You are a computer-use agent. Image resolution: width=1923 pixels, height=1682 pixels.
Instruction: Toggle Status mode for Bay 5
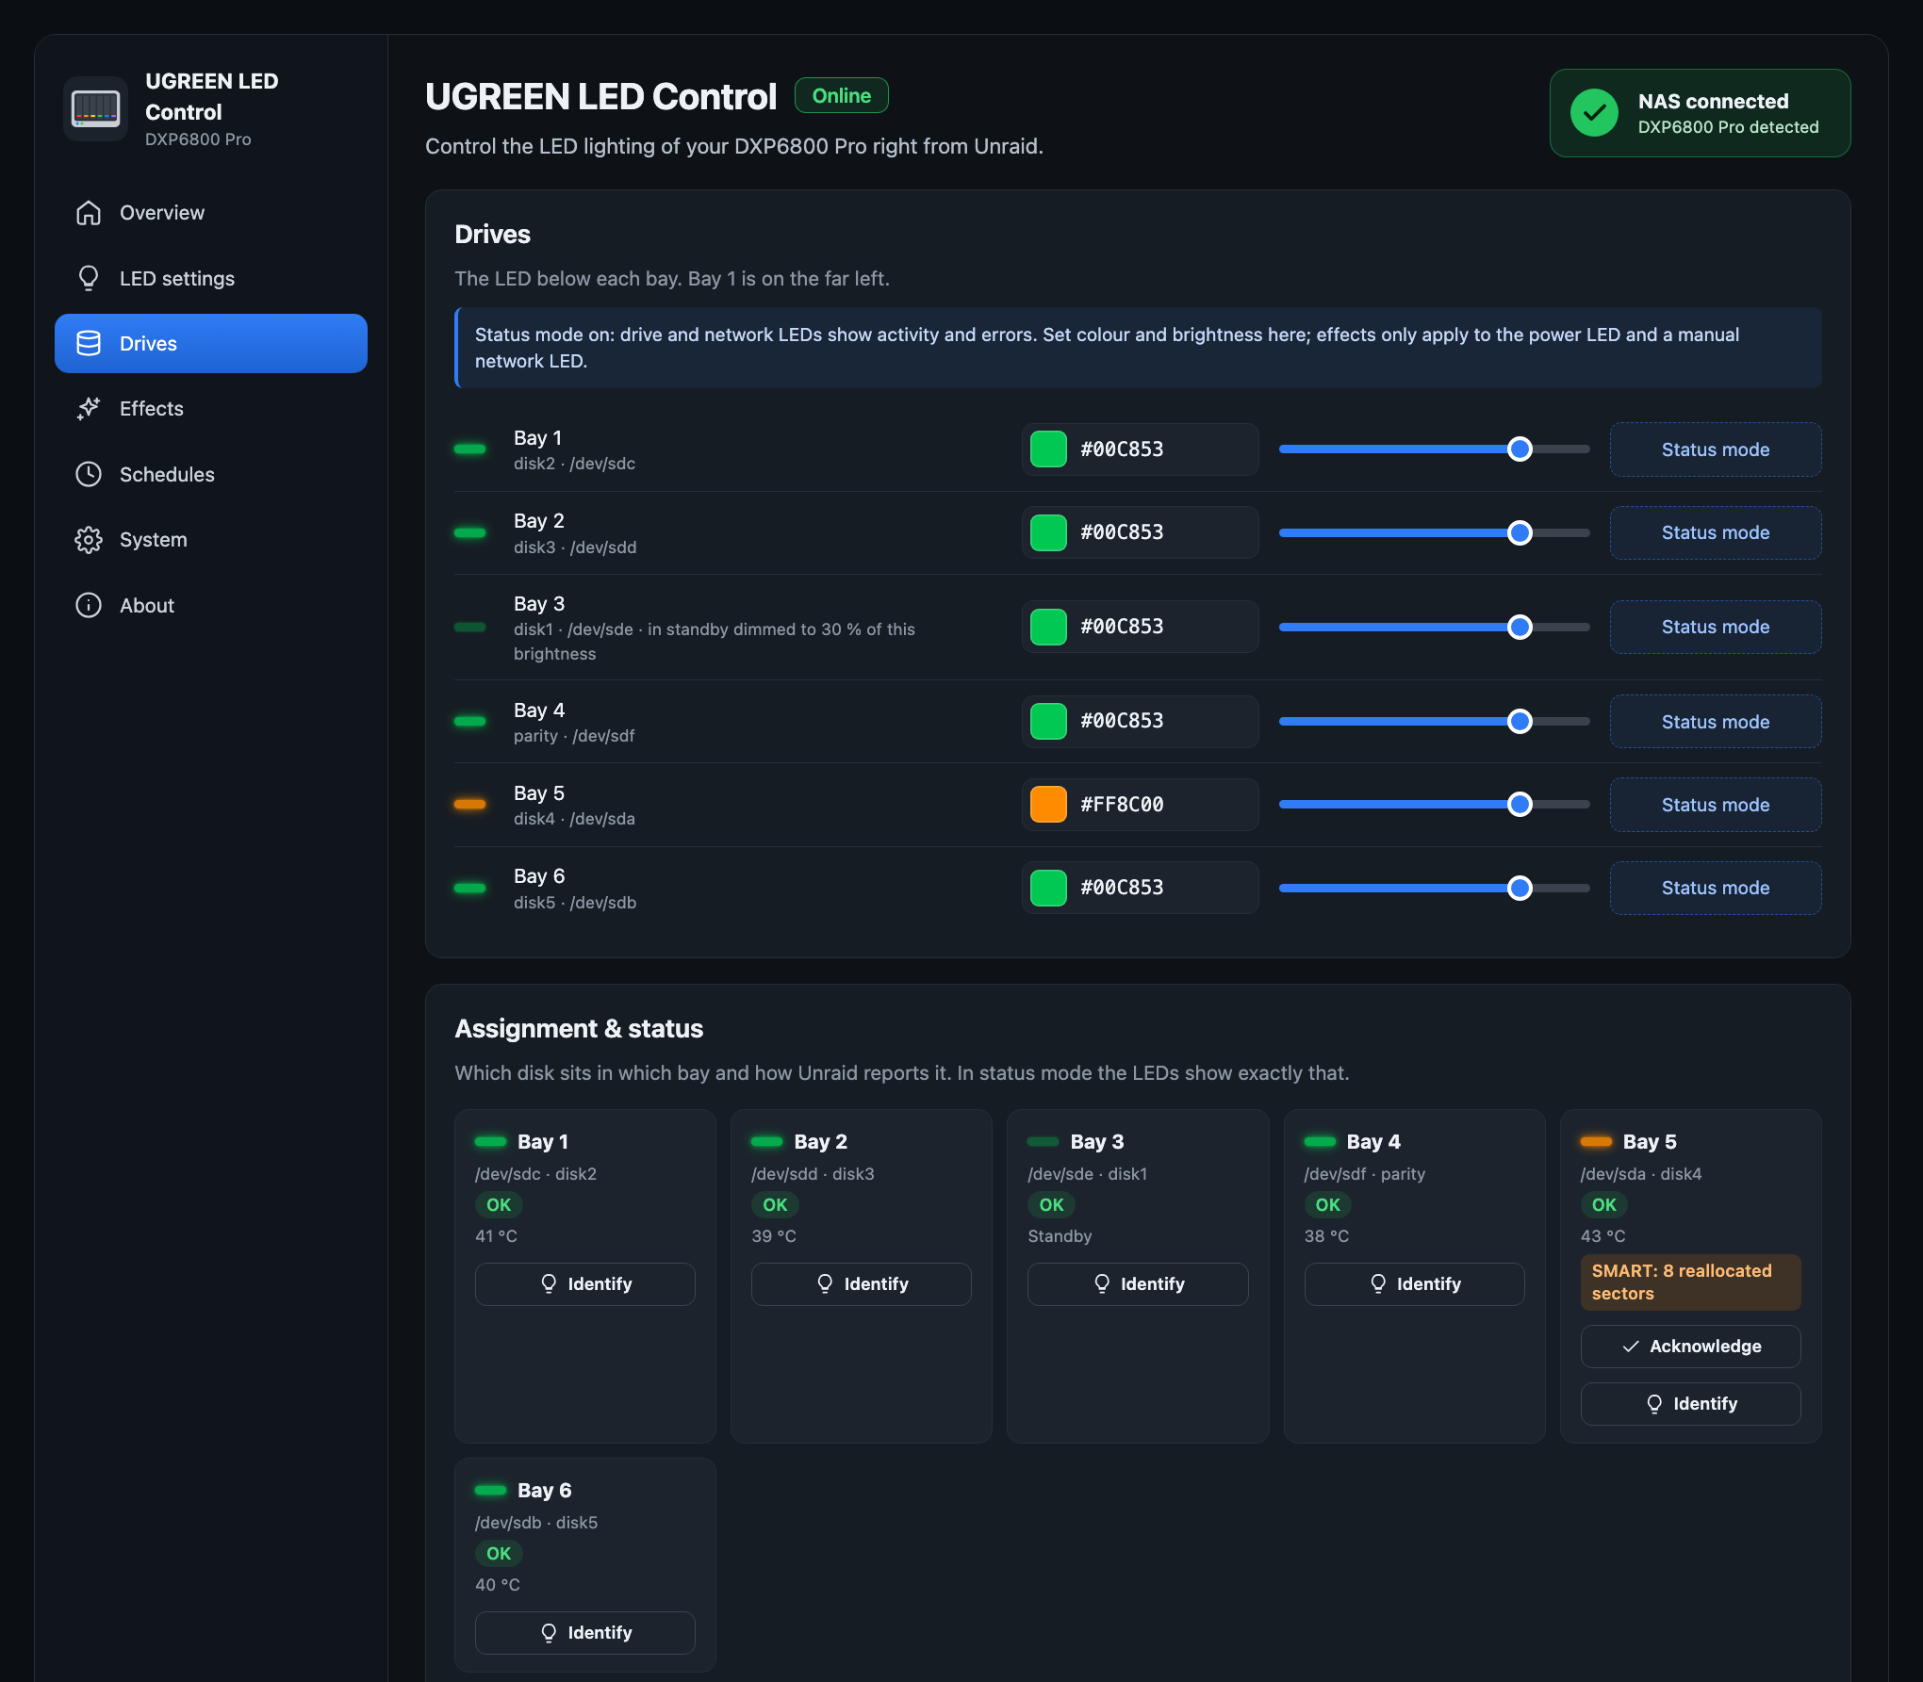[1716, 805]
